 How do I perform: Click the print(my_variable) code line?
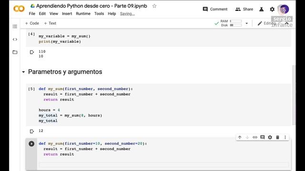tap(60, 41)
